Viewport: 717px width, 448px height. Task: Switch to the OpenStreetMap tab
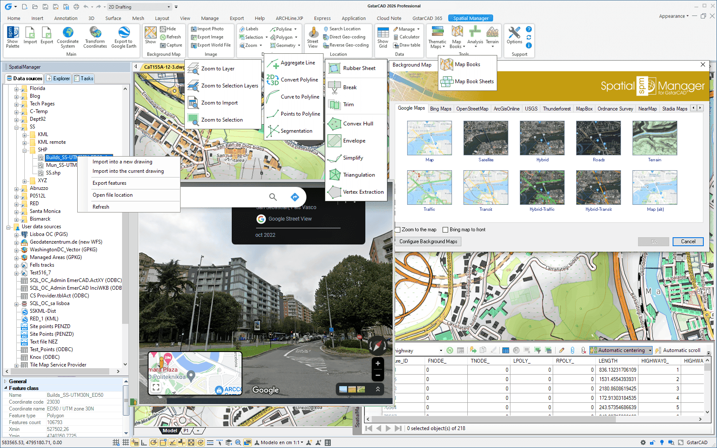(x=472, y=109)
